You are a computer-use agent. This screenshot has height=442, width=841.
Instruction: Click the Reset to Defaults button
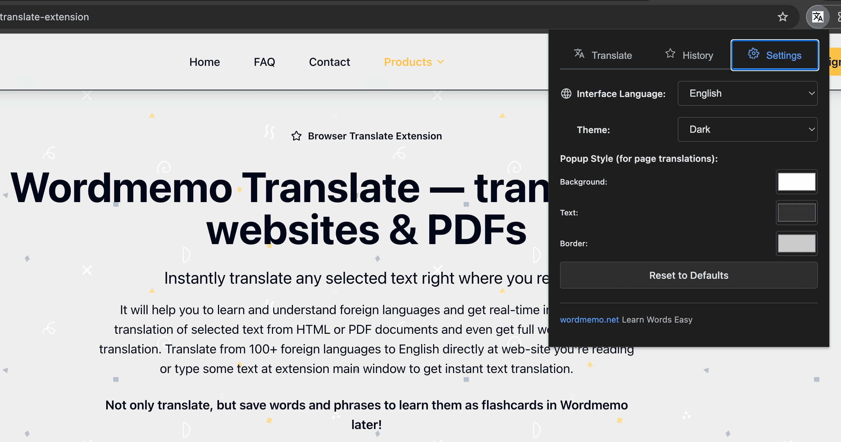coord(688,275)
